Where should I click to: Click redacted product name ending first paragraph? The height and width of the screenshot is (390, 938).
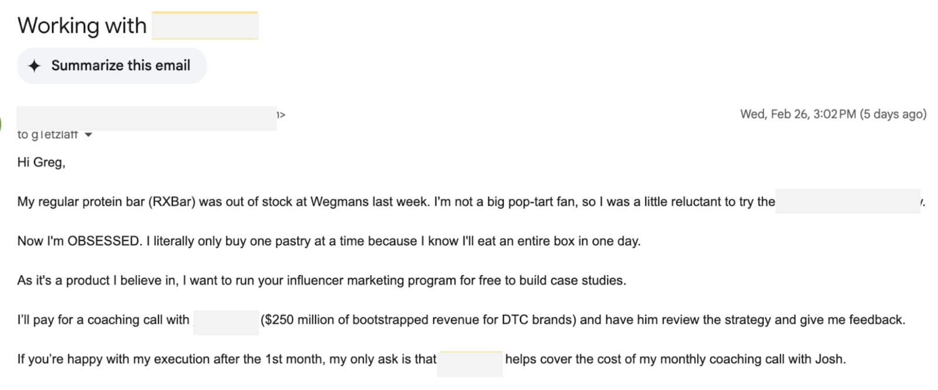[x=847, y=202]
